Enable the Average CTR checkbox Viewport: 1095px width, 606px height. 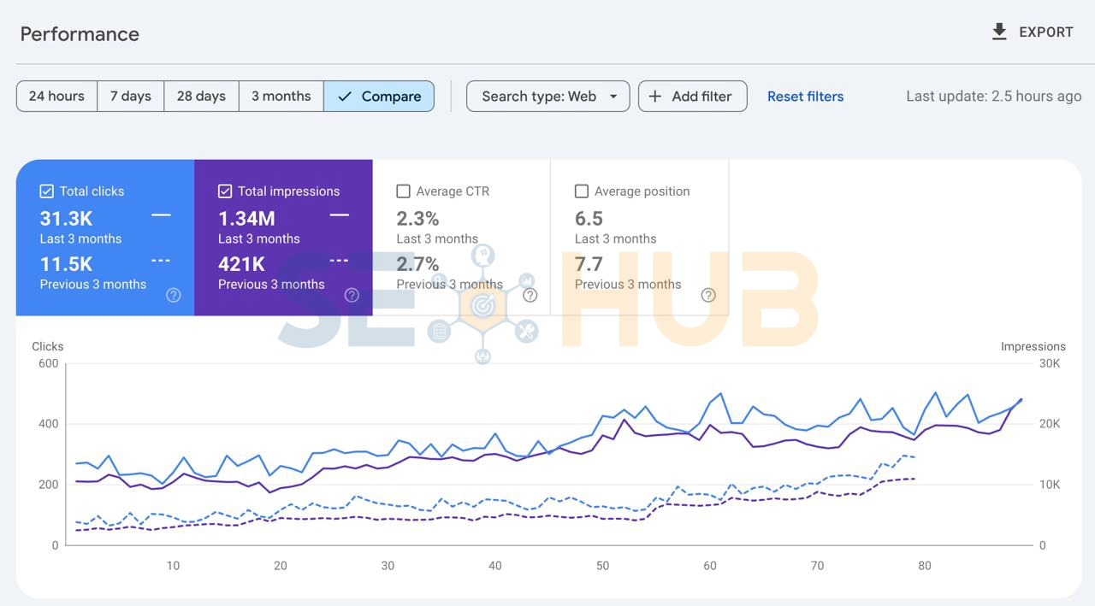(x=404, y=191)
